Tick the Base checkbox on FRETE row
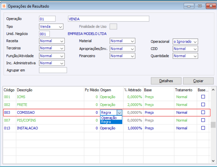 tap(203, 105)
